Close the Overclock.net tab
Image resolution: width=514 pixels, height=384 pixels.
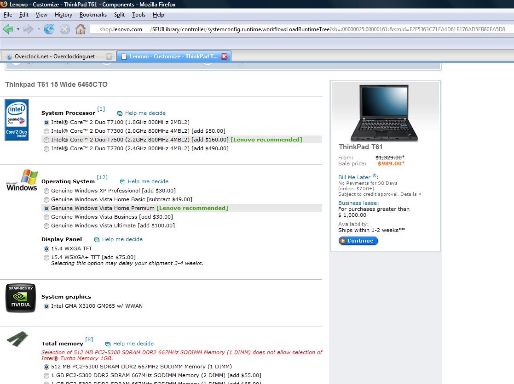[109, 56]
